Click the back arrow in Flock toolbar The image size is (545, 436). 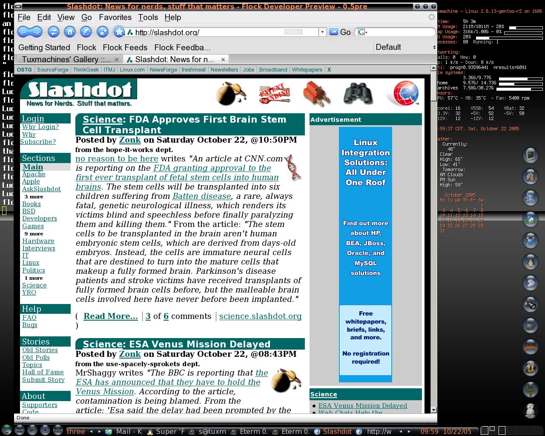[x=24, y=32]
